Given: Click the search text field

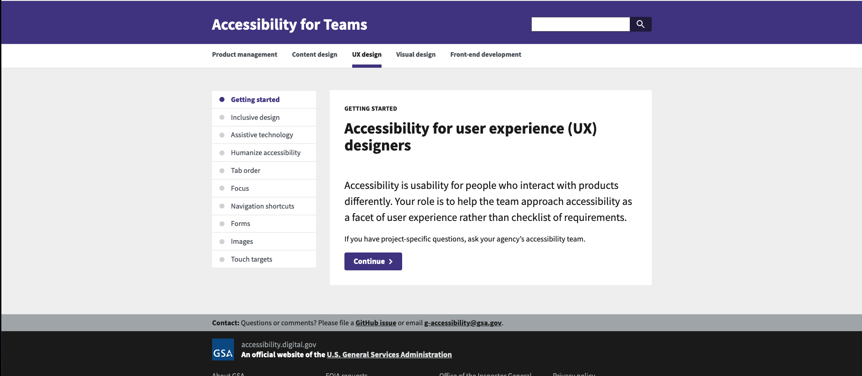Looking at the screenshot, I should pos(580,24).
